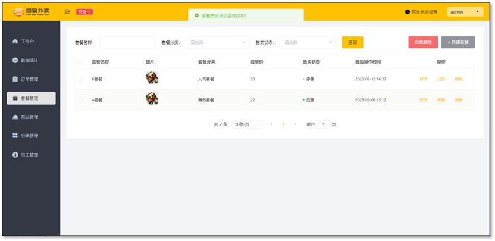Click the B套餐 food thumbnail image
This screenshot has width=495, height=241.
click(152, 79)
